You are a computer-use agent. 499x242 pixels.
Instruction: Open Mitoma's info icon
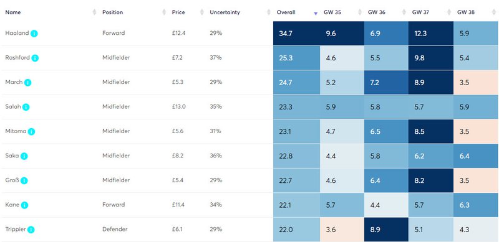tap(31, 131)
